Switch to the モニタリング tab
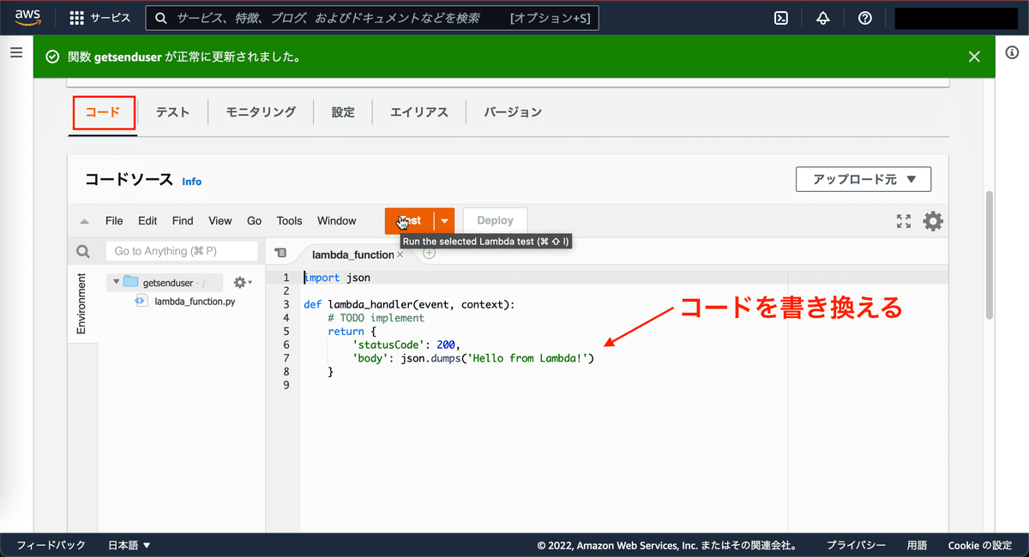The width and height of the screenshot is (1029, 557). point(261,112)
